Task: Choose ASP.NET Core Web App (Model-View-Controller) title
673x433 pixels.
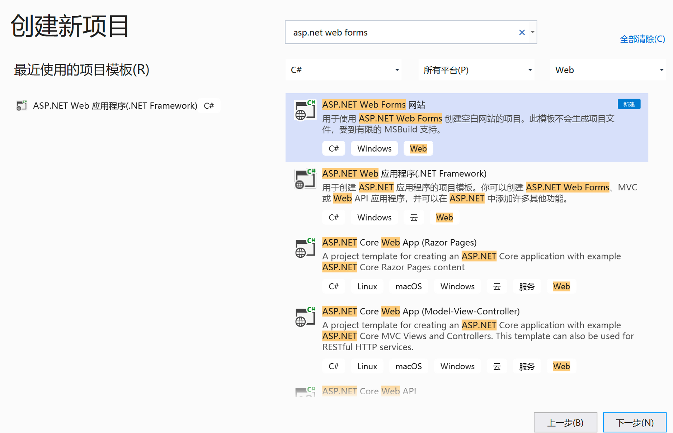Action: click(x=421, y=311)
